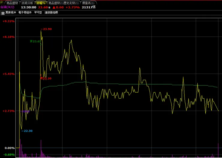Screen dimensions: 222x158
Task: Click the volume figure 21317張
Action: pyautogui.click(x=88, y=7)
